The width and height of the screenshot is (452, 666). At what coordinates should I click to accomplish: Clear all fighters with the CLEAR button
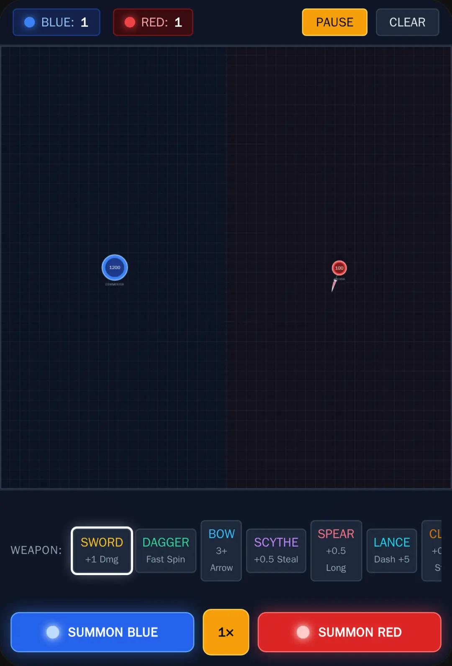408,22
